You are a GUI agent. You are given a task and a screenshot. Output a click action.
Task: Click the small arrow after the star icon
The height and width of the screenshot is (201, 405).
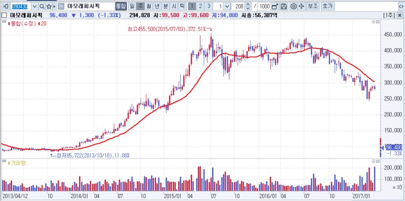tap(54, 6)
